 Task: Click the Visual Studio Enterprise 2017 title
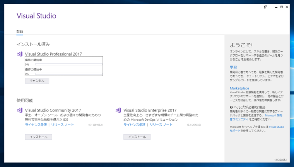pyautogui.click(x=150, y=110)
